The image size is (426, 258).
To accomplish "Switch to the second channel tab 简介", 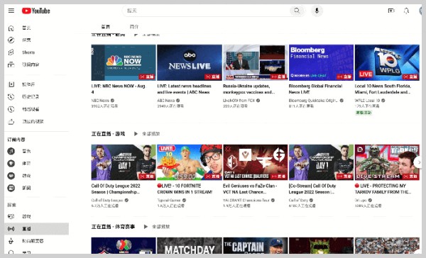I will pos(134,27).
